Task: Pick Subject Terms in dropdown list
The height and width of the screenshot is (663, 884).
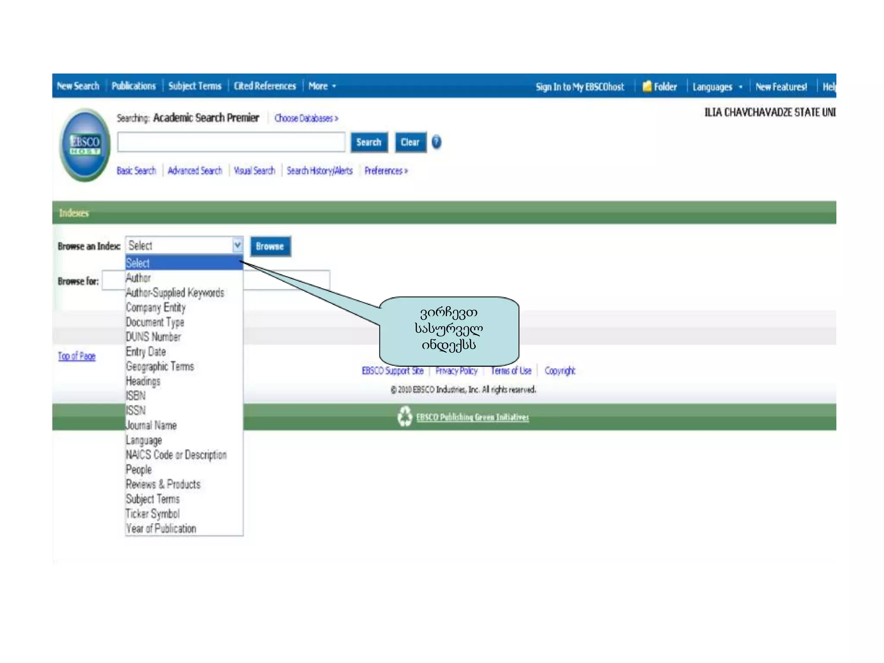Action: tap(153, 499)
